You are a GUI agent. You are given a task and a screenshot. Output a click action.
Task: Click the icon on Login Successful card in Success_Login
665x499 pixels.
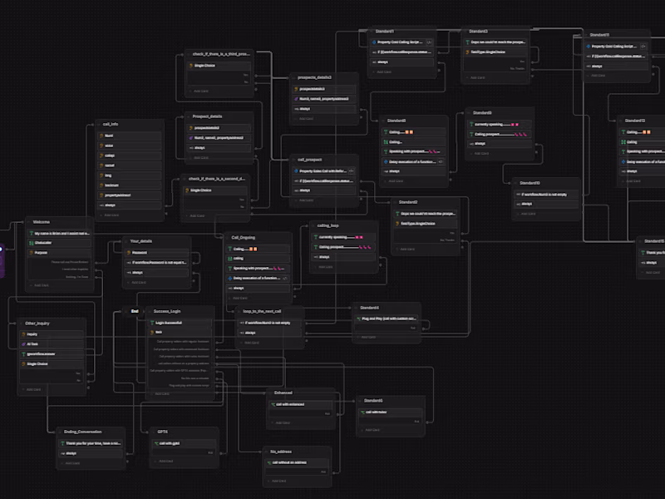tap(152, 323)
